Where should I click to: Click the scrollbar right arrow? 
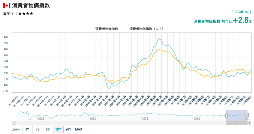coord(249,123)
